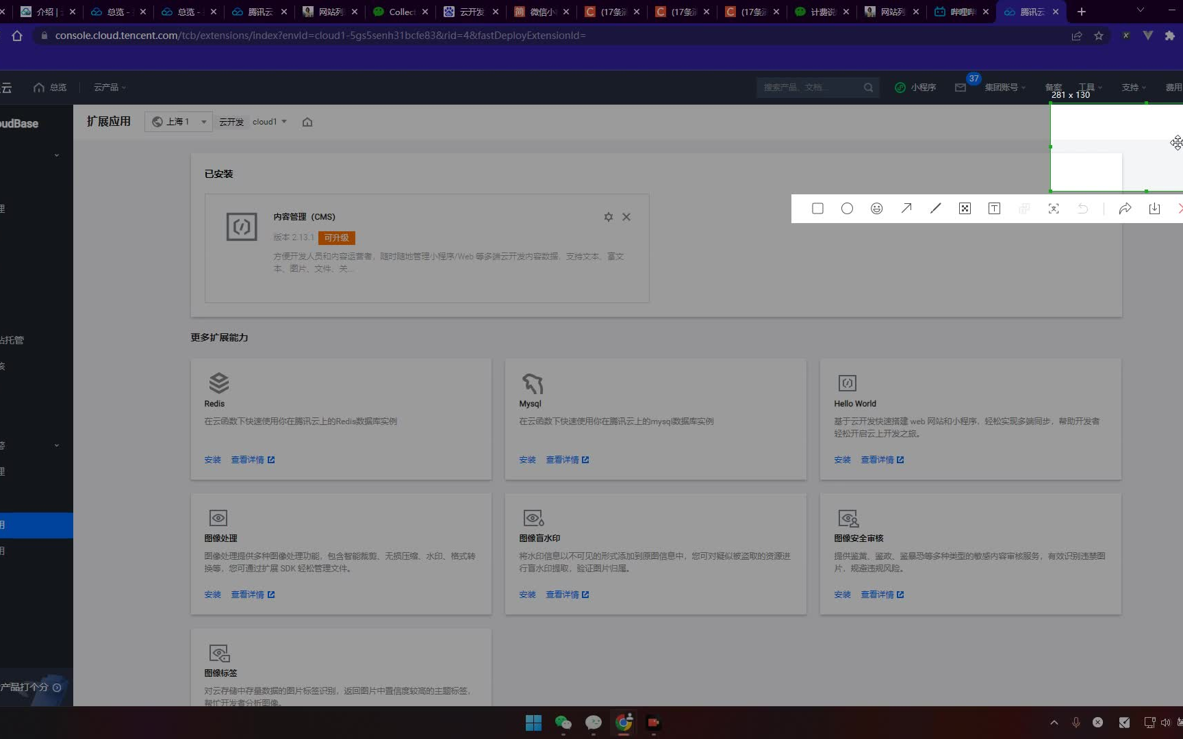Select the pencil drawing tool
The image size is (1183, 739).
[x=935, y=208]
